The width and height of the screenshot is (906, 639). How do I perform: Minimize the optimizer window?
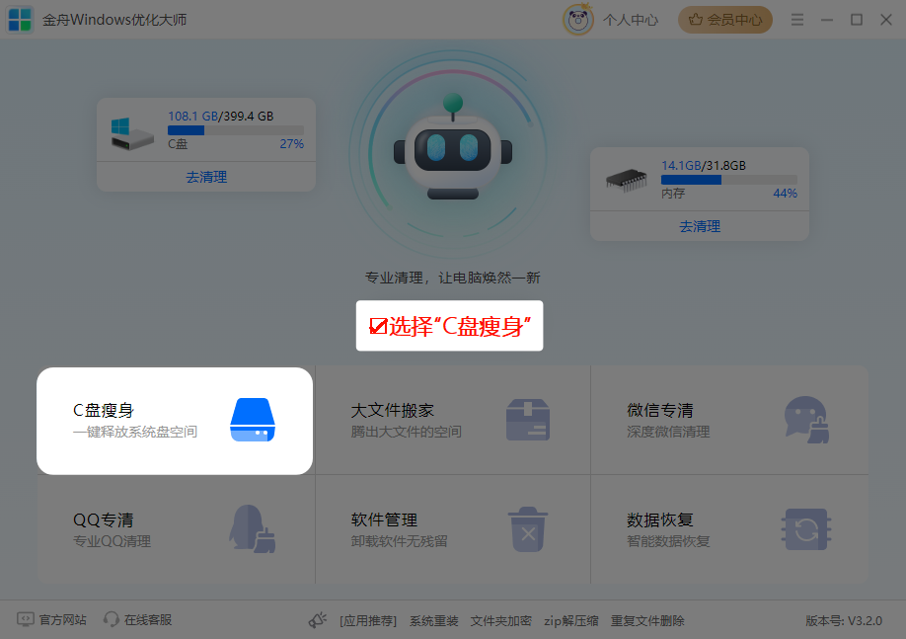point(827,20)
